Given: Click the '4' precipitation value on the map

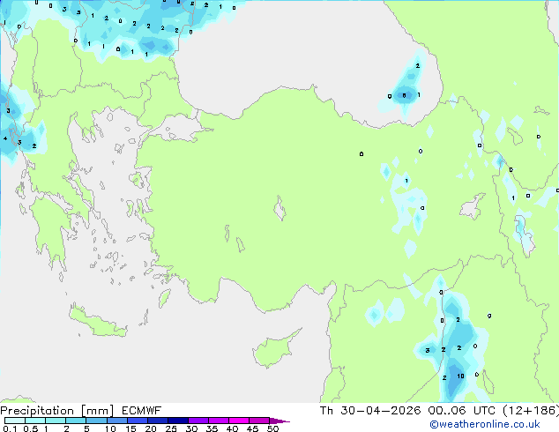Looking at the screenshot, I should [5, 138].
